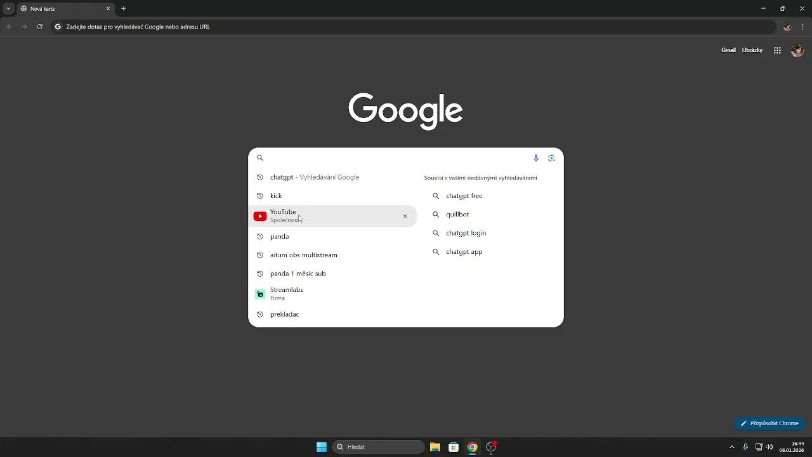Screen dimensions: 812x457
Task: Click the history icon beside chatgpt suggestion
Action: pyautogui.click(x=259, y=177)
